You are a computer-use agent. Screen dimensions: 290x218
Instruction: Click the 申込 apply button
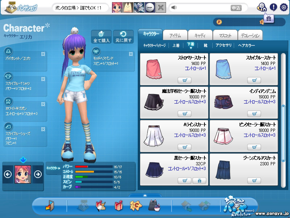pos(236,8)
